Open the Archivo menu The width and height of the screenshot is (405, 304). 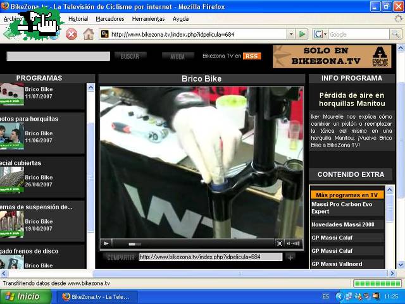(11, 19)
